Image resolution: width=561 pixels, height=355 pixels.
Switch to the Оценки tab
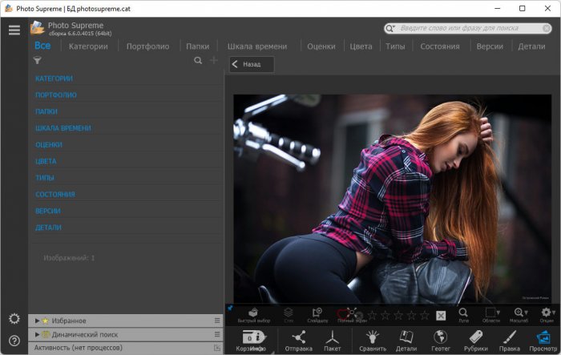pos(321,46)
